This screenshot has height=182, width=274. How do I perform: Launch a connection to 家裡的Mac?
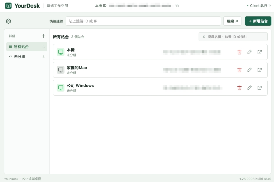[x=260, y=70]
